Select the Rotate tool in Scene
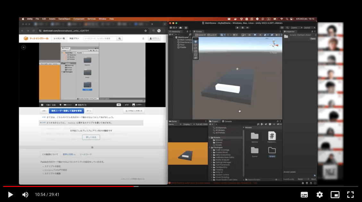Screen dimensions: 362x202 click(x=196, y=48)
